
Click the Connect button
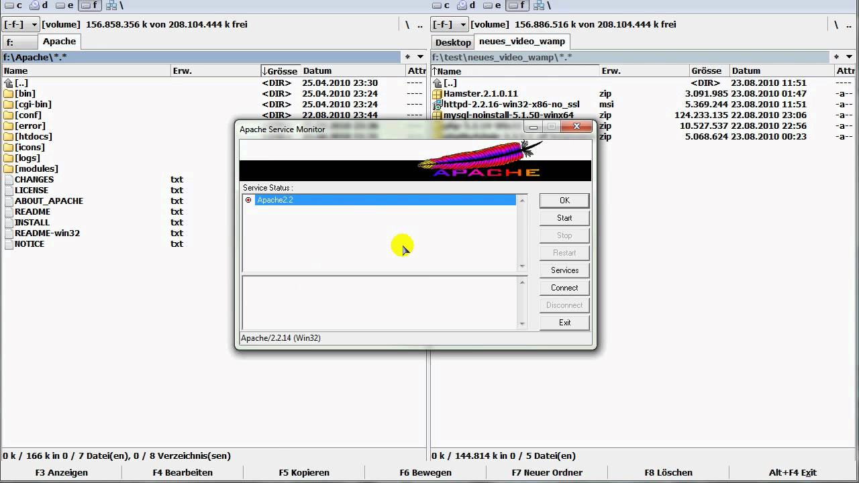coord(564,288)
